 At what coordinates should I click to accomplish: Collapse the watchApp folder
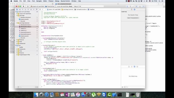coord(17,16)
